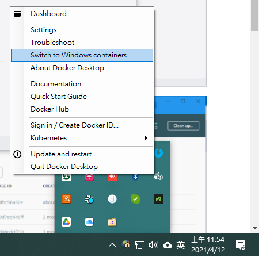Open the volume speaker taskbar icon
The width and height of the screenshot is (259, 257).
pyautogui.click(x=154, y=245)
